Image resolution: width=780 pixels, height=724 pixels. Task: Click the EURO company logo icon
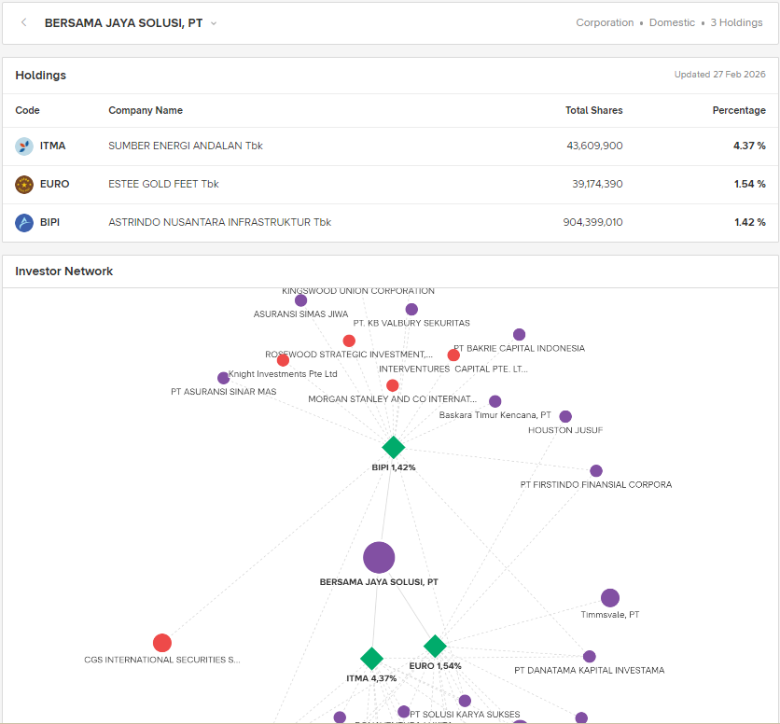click(24, 184)
